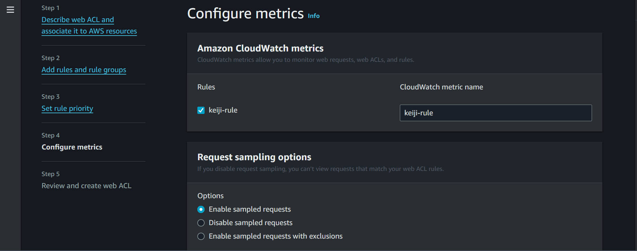
Task: Choose Disable sampled requests radio button
Action: coord(201,223)
